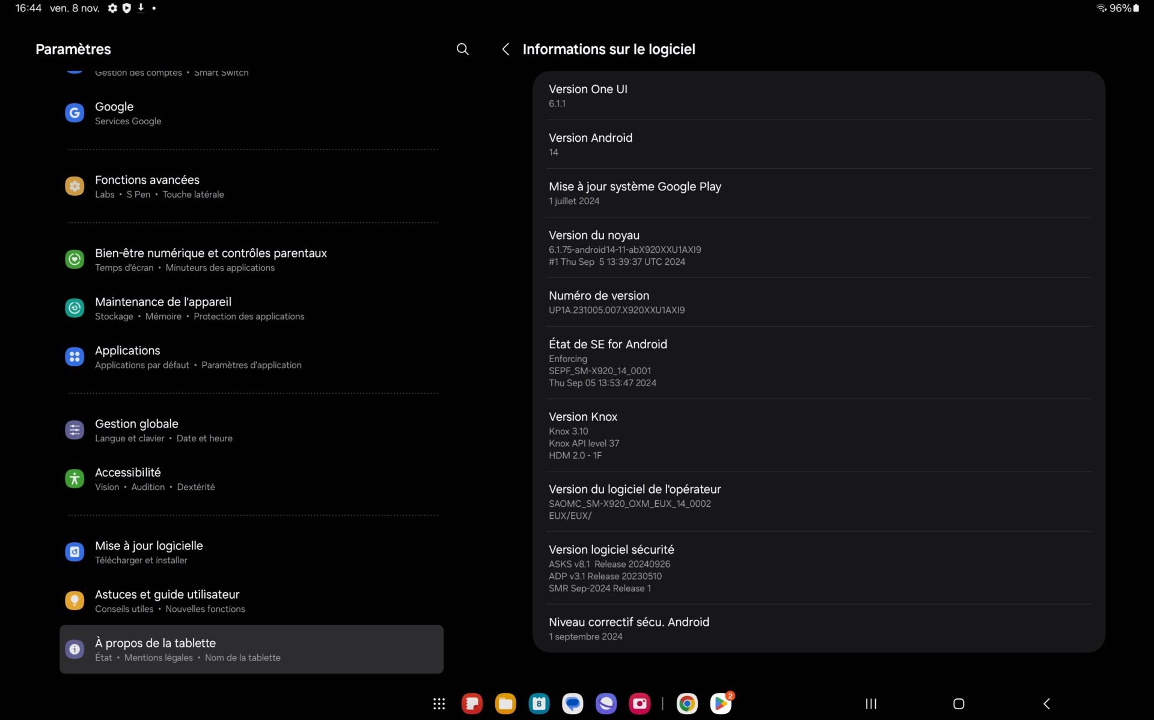Open Bien-être numérique et contrôles parentaux
1154x720 pixels.
[x=251, y=259]
